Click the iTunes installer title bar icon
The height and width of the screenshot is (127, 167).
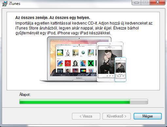click(x=5, y=4)
